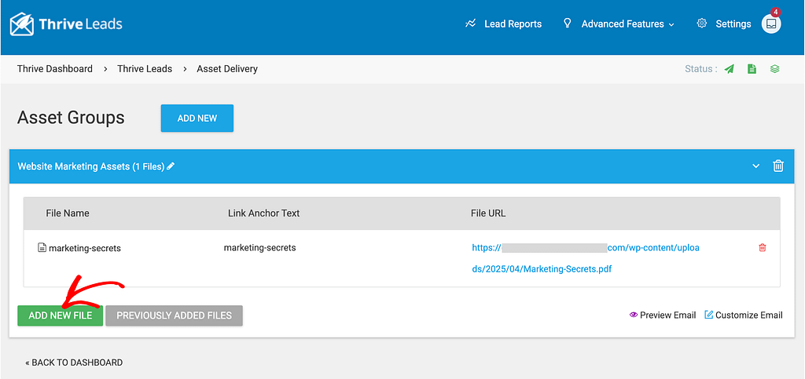Open the notifications inbox icon with badge
Screen dimensions: 805x379
pyautogui.click(x=771, y=24)
